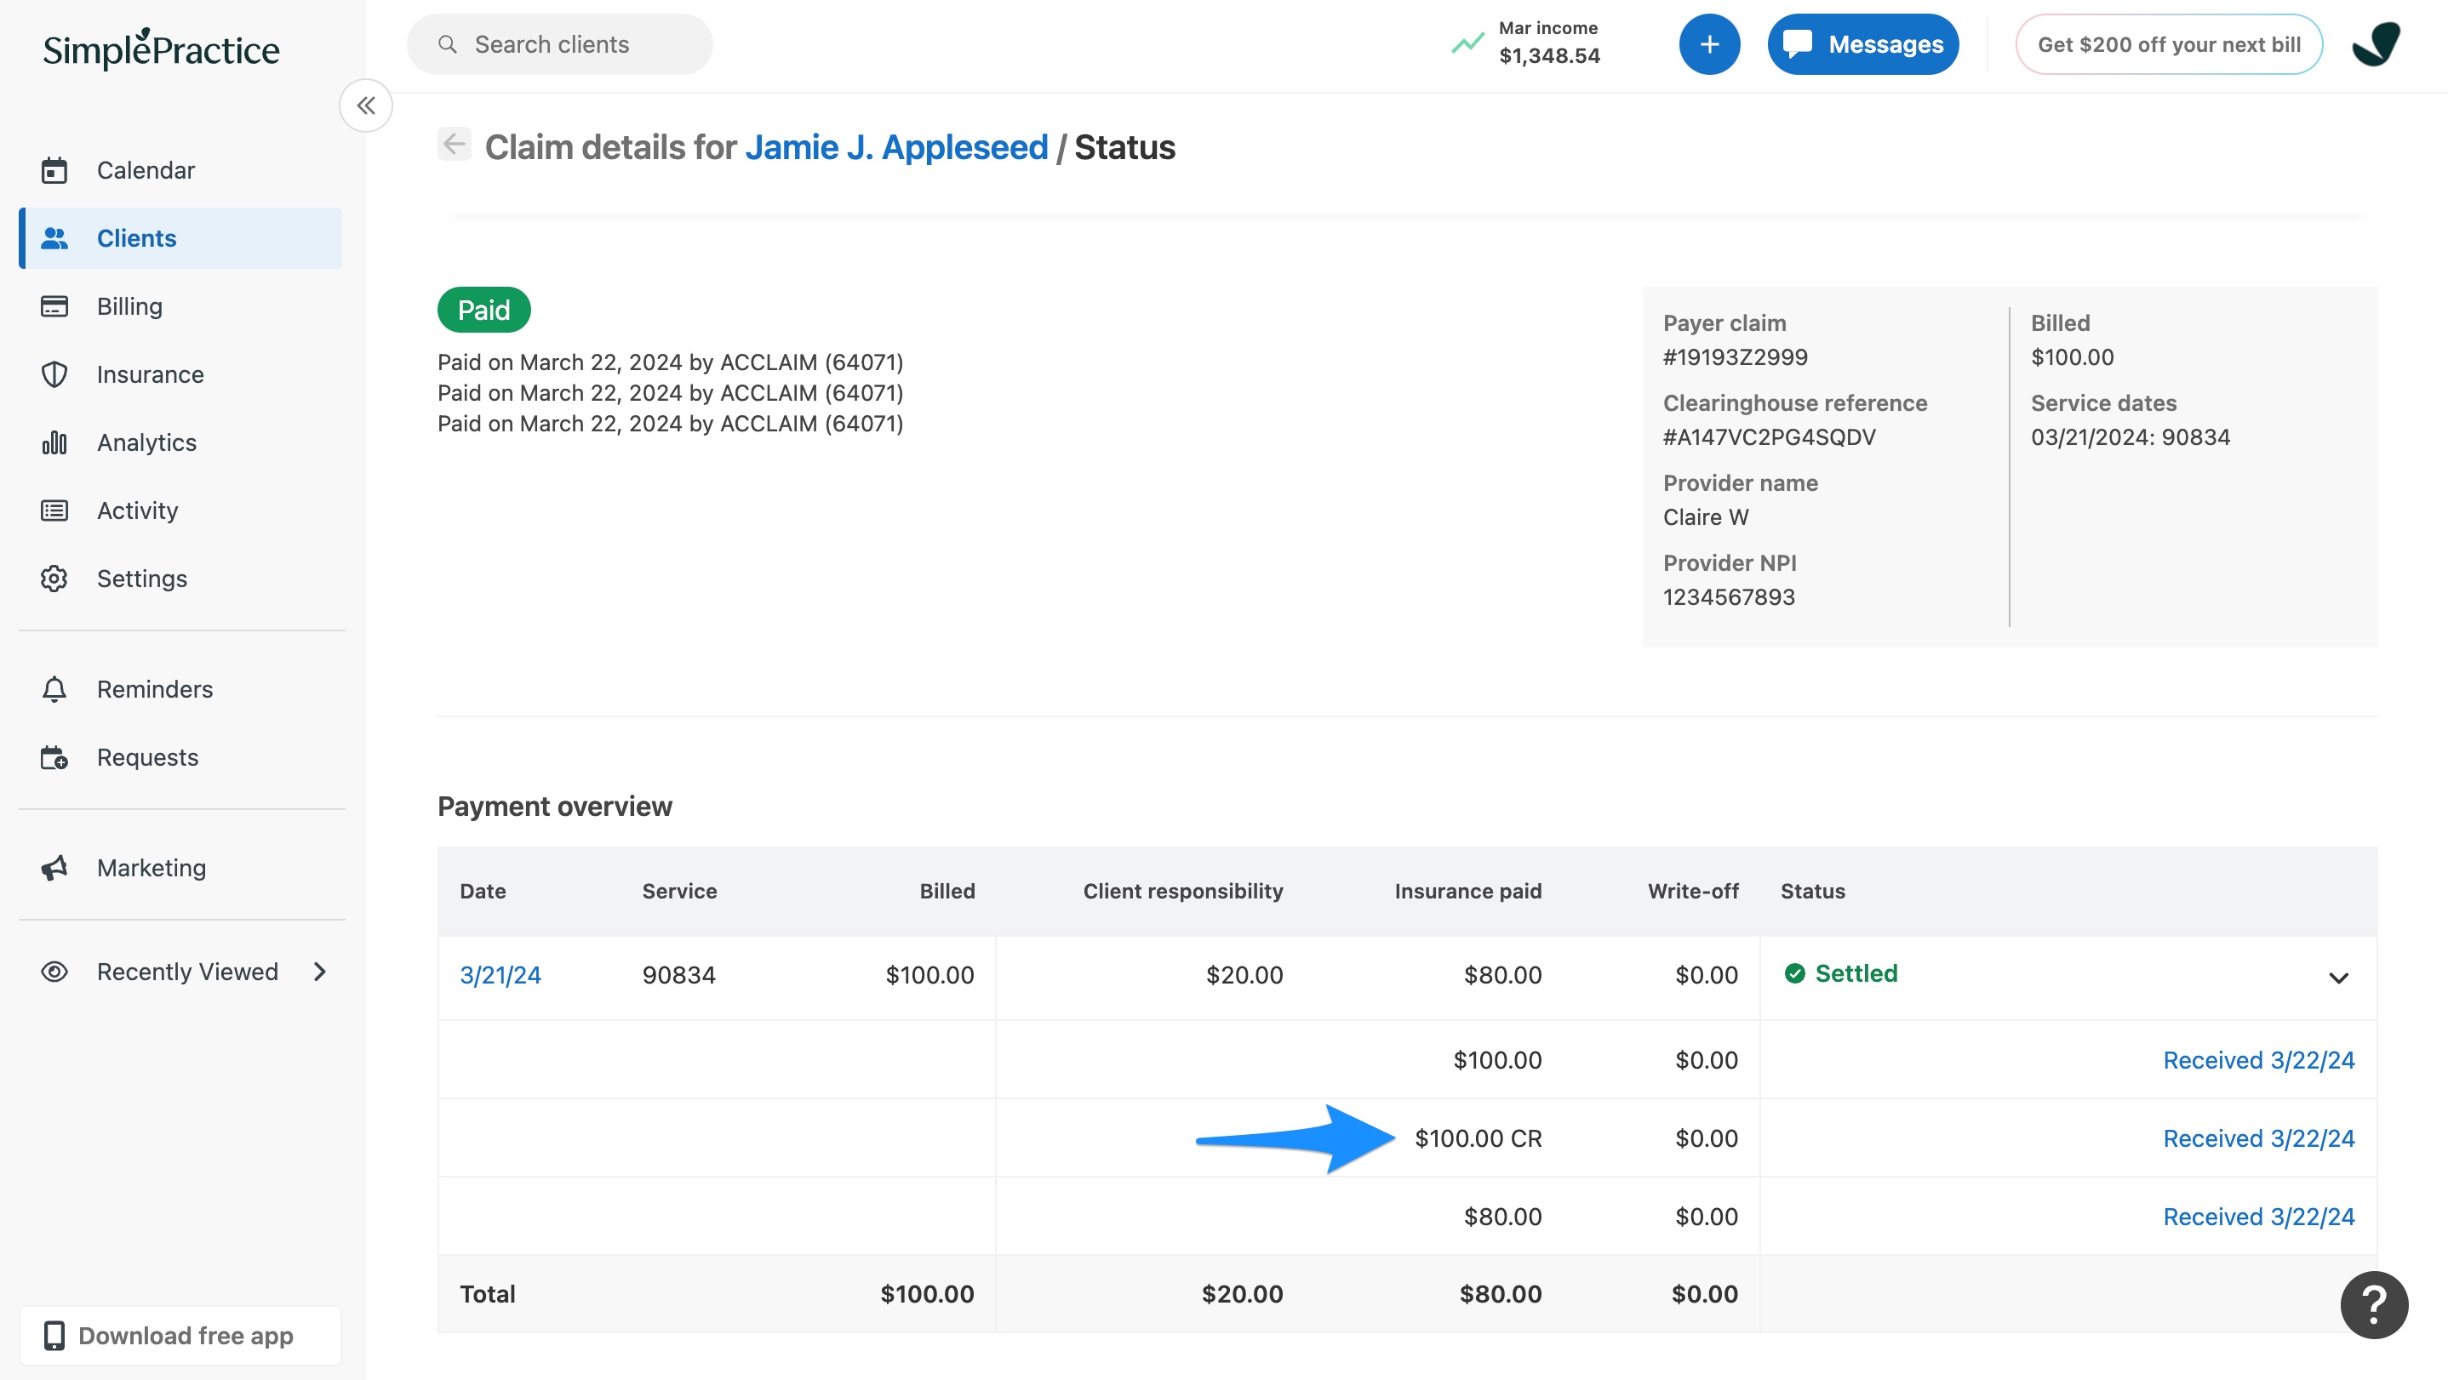Open Reminders in the sidebar
This screenshot has width=2448, height=1380.
(x=180, y=689)
